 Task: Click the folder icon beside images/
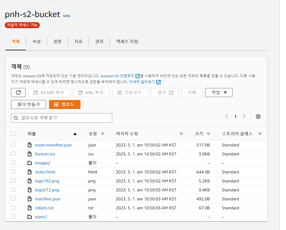pos(30,163)
